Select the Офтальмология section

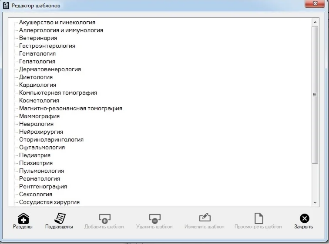pyautogui.click(x=42, y=147)
